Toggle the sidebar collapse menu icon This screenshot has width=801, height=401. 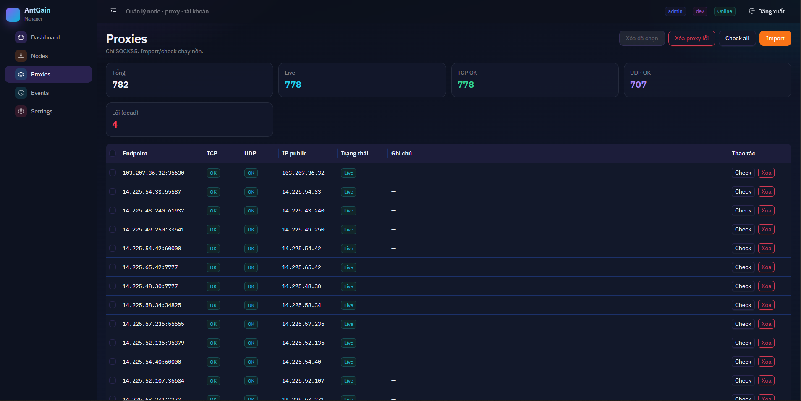click(x=113, y=11)
